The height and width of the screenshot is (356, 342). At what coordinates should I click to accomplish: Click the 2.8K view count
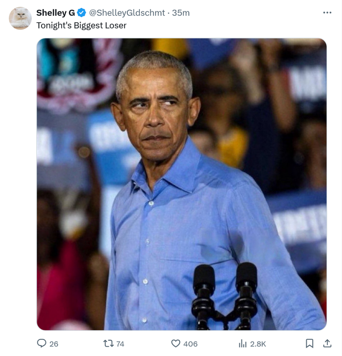click(258, 344)
